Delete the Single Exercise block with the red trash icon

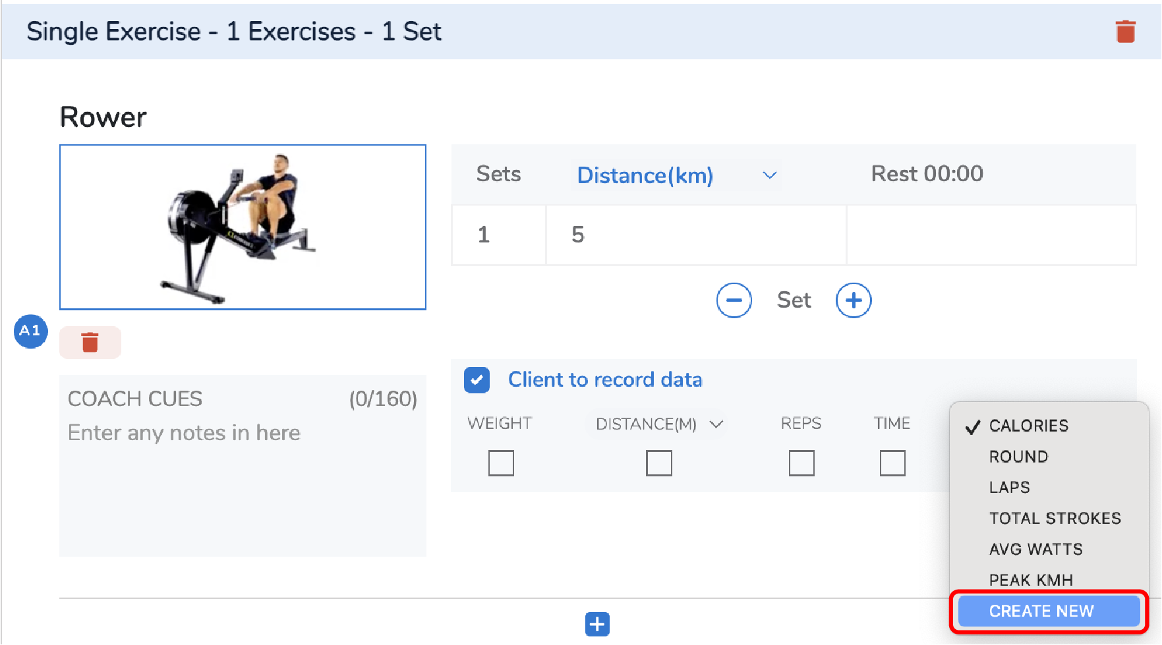click(1125, 31)
